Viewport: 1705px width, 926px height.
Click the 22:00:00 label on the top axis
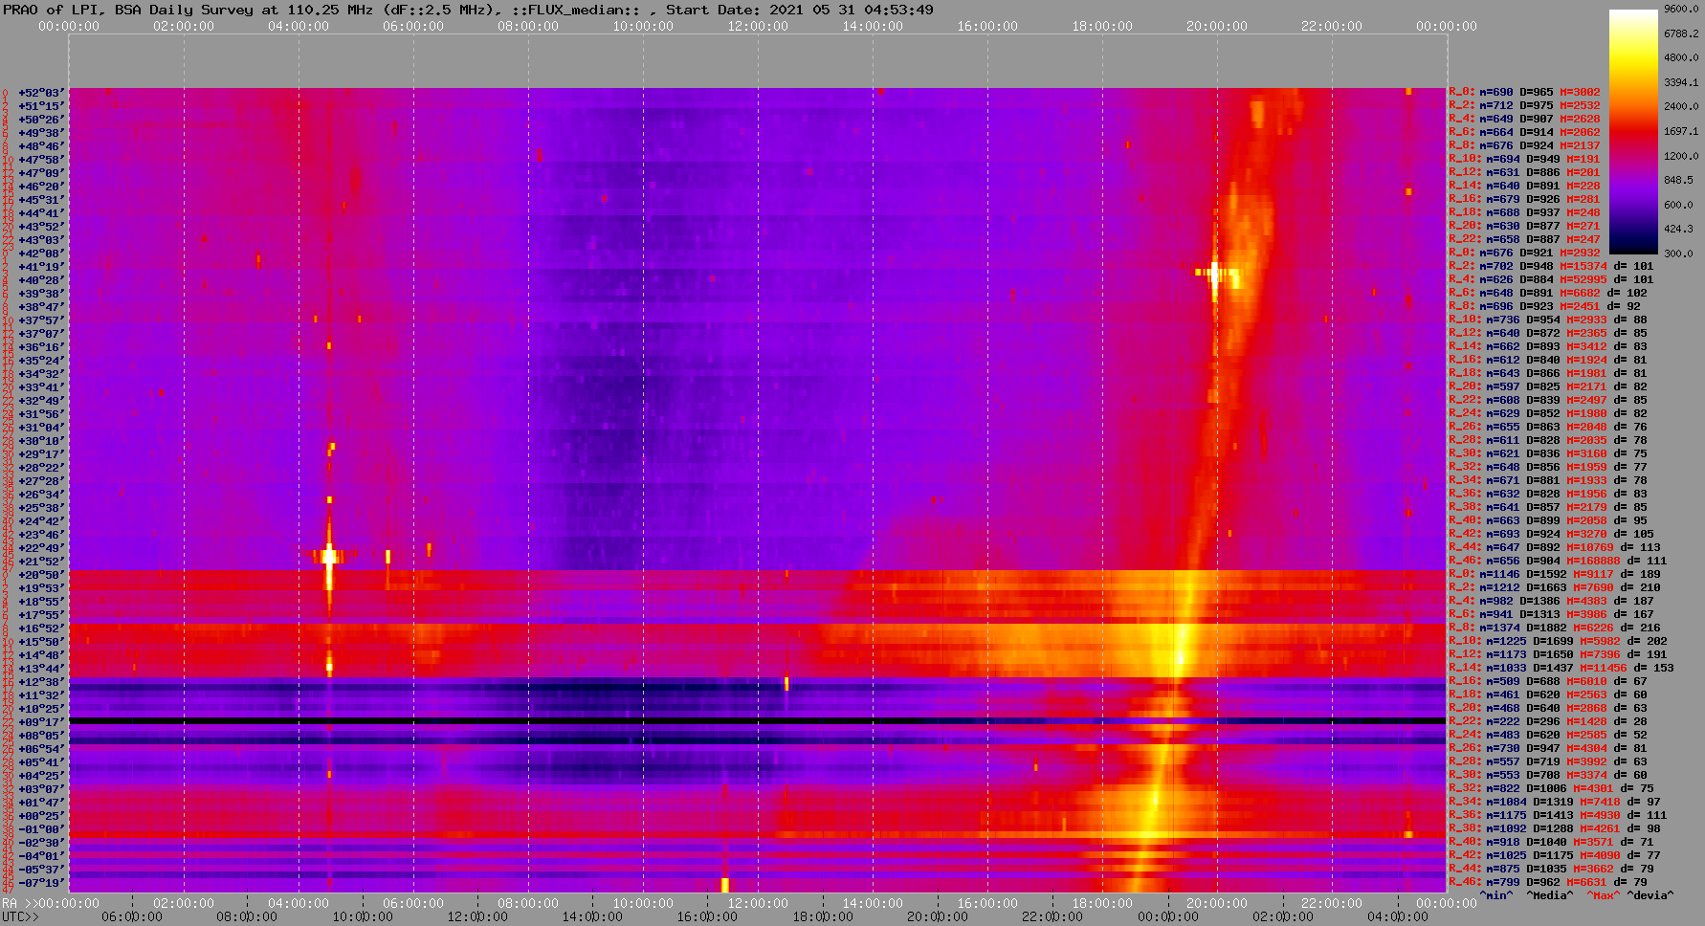click(x=1332, y=26)
